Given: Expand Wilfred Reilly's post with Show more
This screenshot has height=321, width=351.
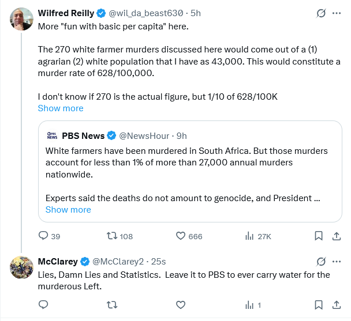Looking at the screenshot, I should point(61,108).
